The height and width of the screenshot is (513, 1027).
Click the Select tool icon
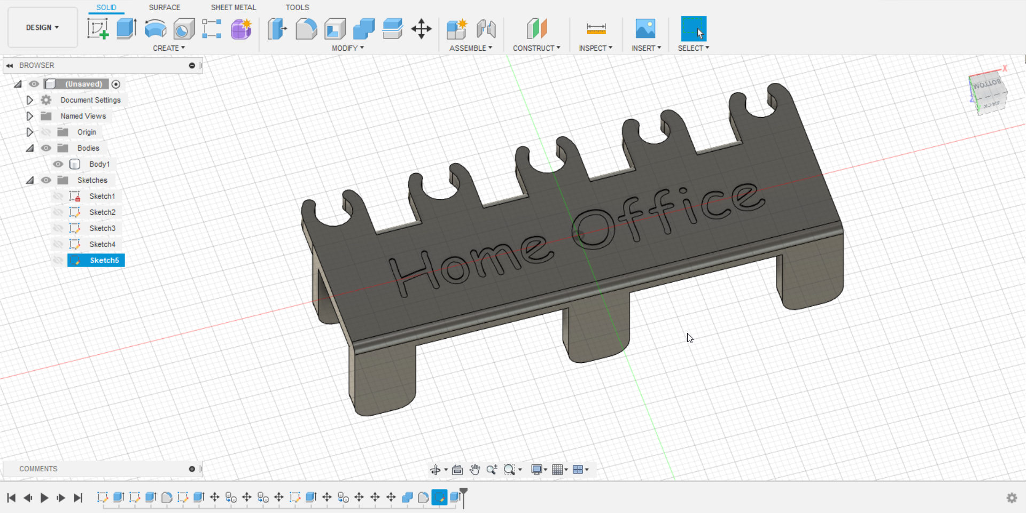click(694, 29)
